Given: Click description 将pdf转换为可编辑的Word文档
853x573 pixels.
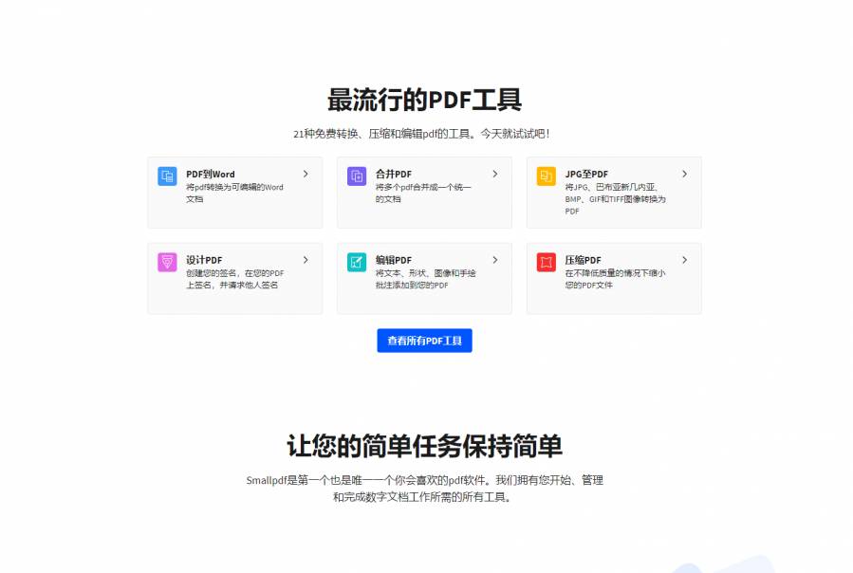Looking at the screenshot, I should point(234,194).
